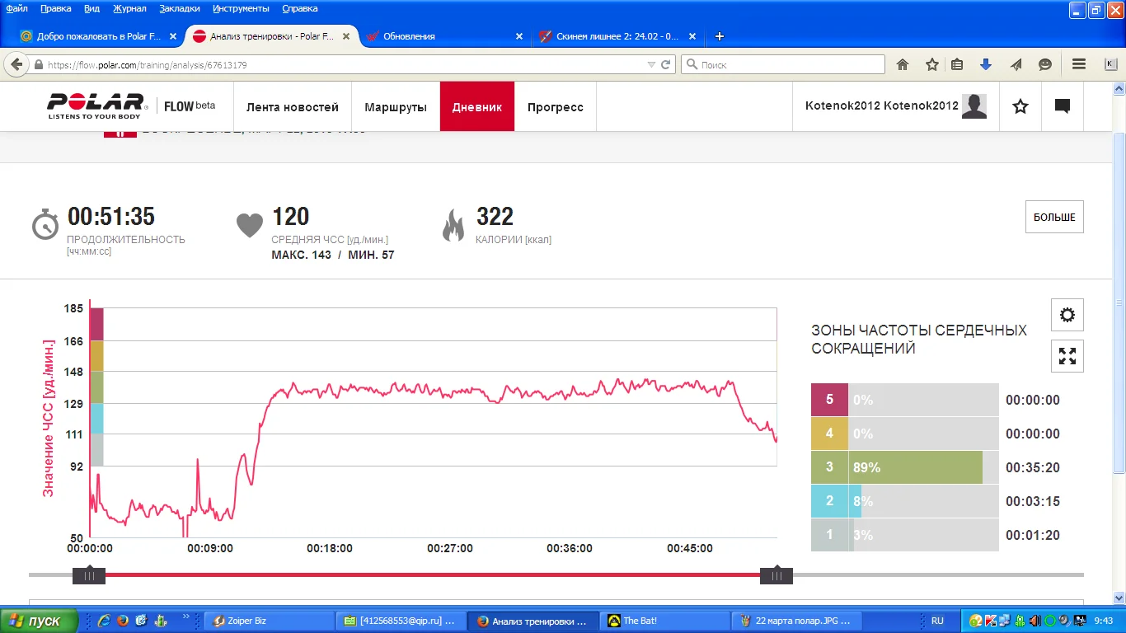Launch Internet Explorer from quick launch
1126x633 pixels.
(x=104, y=621)
